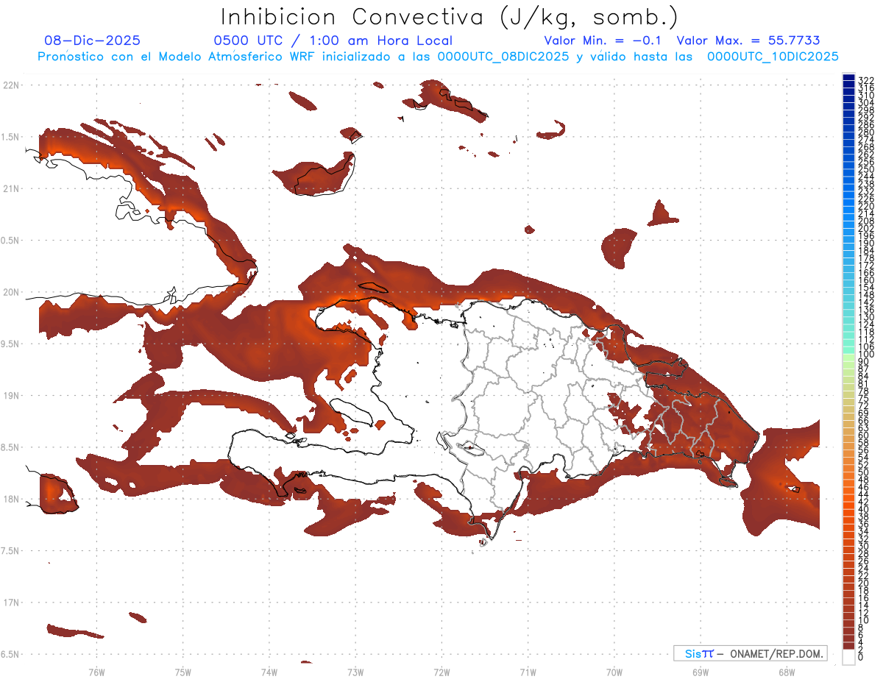Click the '60' colorbar label

(x=864, y=435)
